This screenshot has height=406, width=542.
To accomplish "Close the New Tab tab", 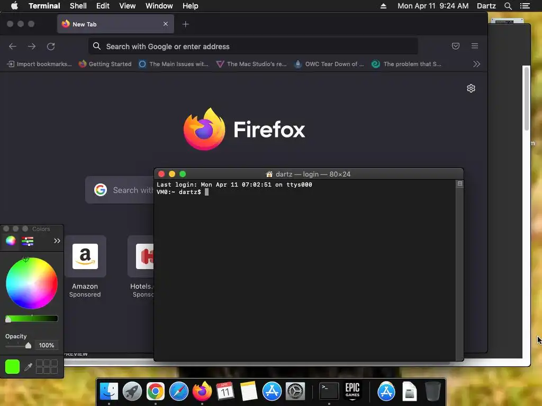I will 166,24.
